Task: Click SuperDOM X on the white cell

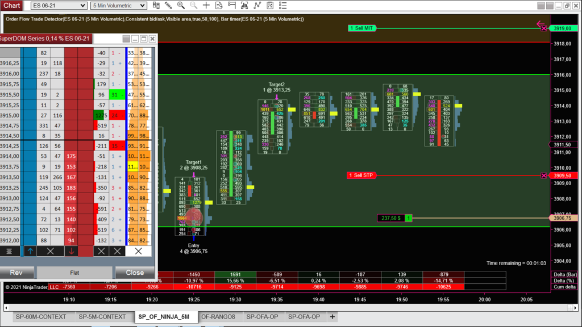Action: [x=139, y=251]
